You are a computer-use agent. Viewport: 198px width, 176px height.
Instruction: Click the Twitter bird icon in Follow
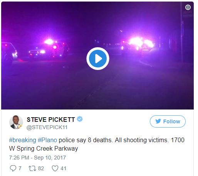(158, 121)
